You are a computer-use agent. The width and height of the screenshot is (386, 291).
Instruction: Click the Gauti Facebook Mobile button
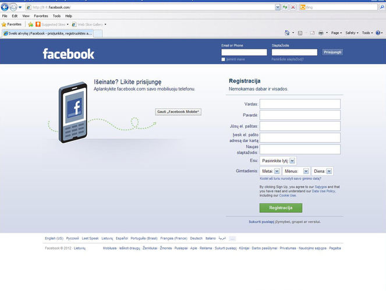[x=178, y=112]
